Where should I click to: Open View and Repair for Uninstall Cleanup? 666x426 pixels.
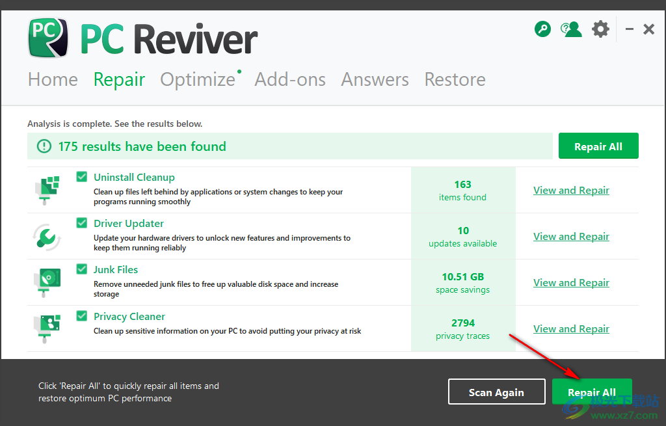point(571,191)
